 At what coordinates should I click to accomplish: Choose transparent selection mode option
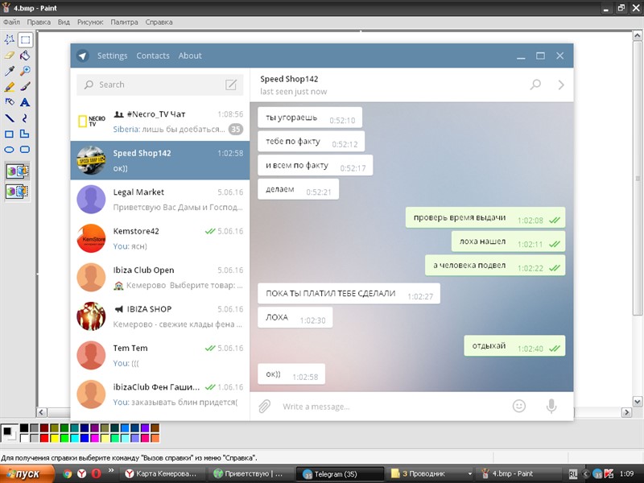17,191
